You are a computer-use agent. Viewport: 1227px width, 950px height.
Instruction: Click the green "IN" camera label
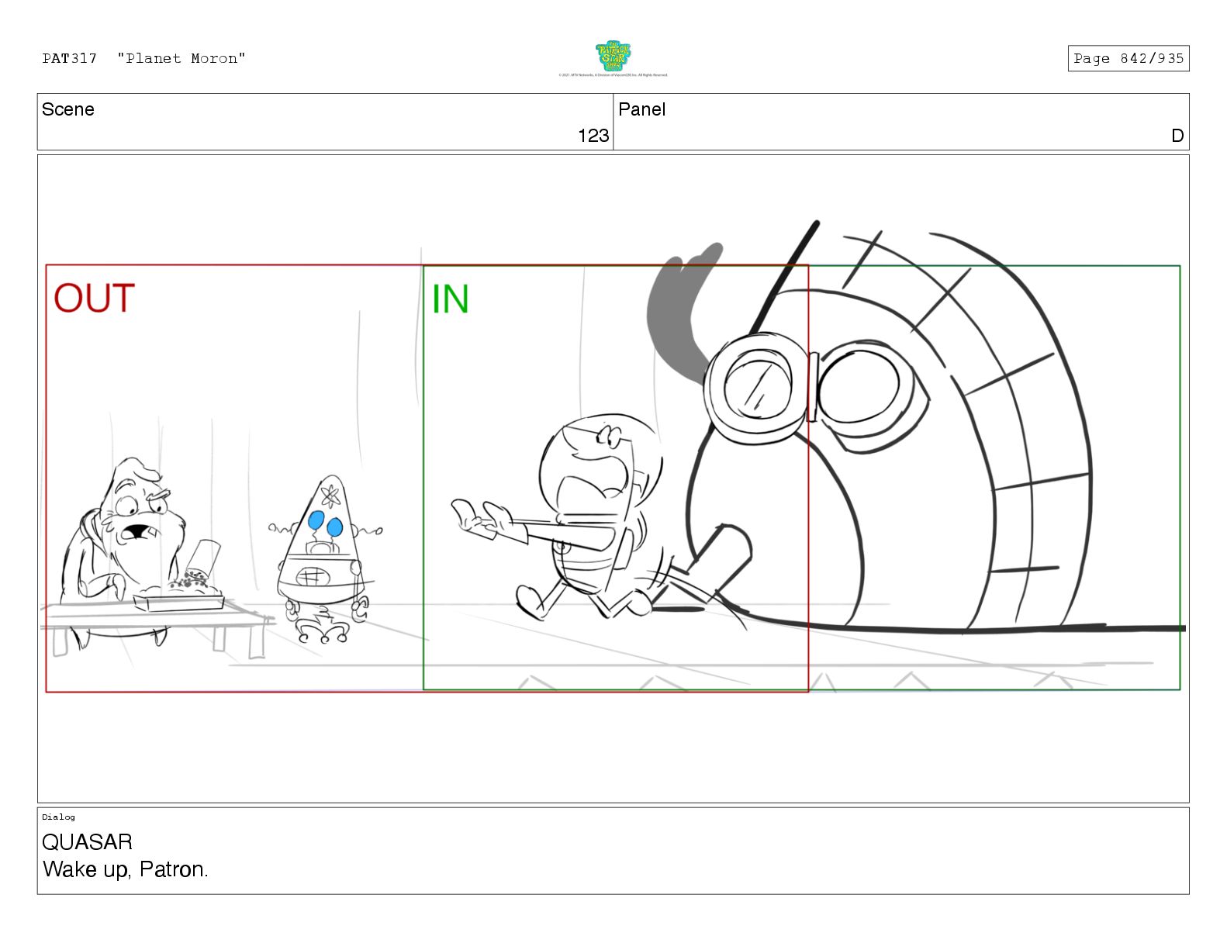tap(450, 299)
